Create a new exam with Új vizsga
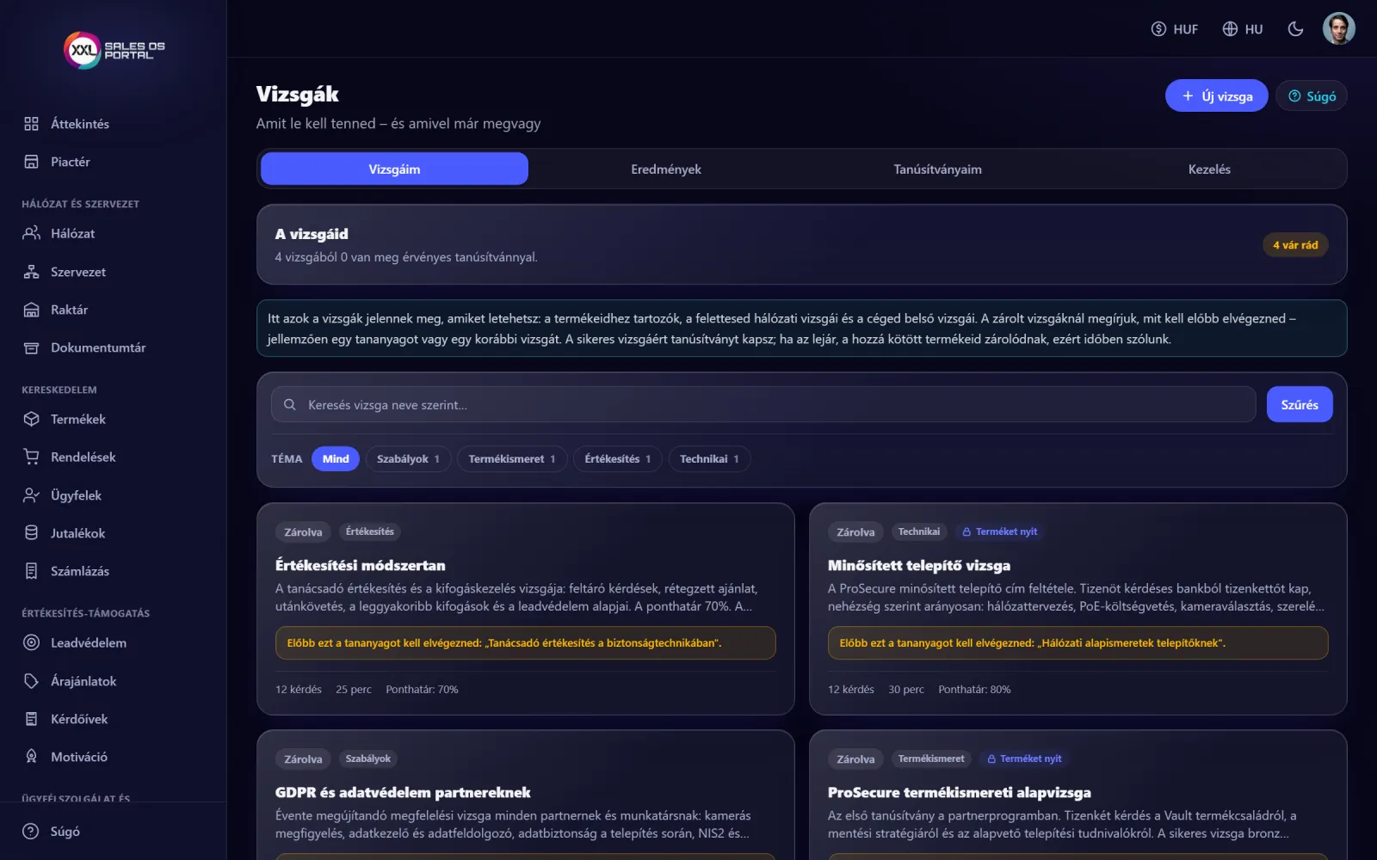 [1216, 95]
